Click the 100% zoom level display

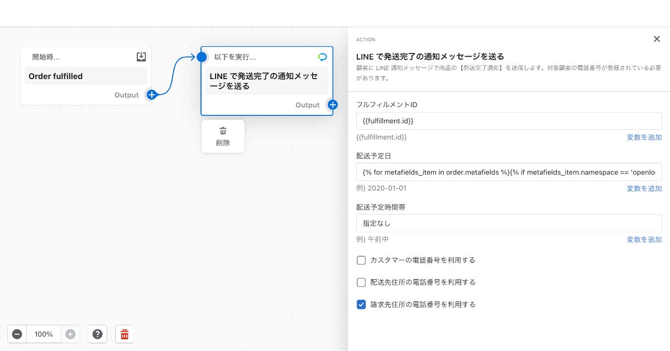click(x=44, y=334)
